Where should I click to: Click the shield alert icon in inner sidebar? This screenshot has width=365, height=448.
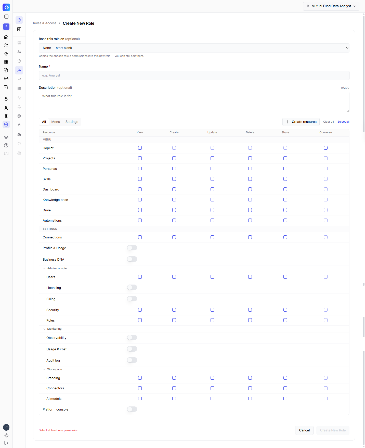(x=19, y=144)
